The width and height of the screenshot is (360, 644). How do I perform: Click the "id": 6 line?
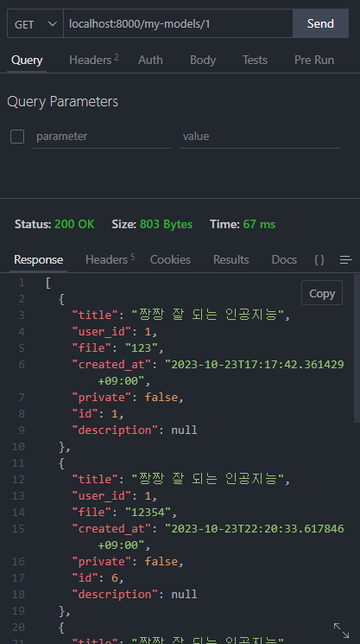click(x=98, y=578)
